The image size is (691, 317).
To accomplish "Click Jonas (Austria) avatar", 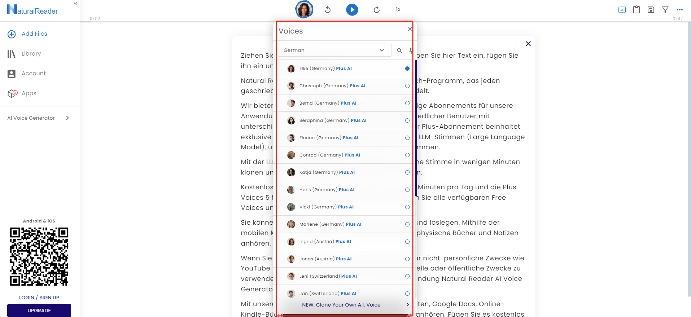I will pos(291,259).
